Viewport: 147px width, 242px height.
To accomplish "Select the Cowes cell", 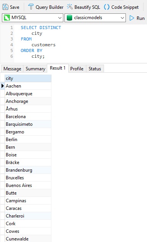I will tap(28, 231).
